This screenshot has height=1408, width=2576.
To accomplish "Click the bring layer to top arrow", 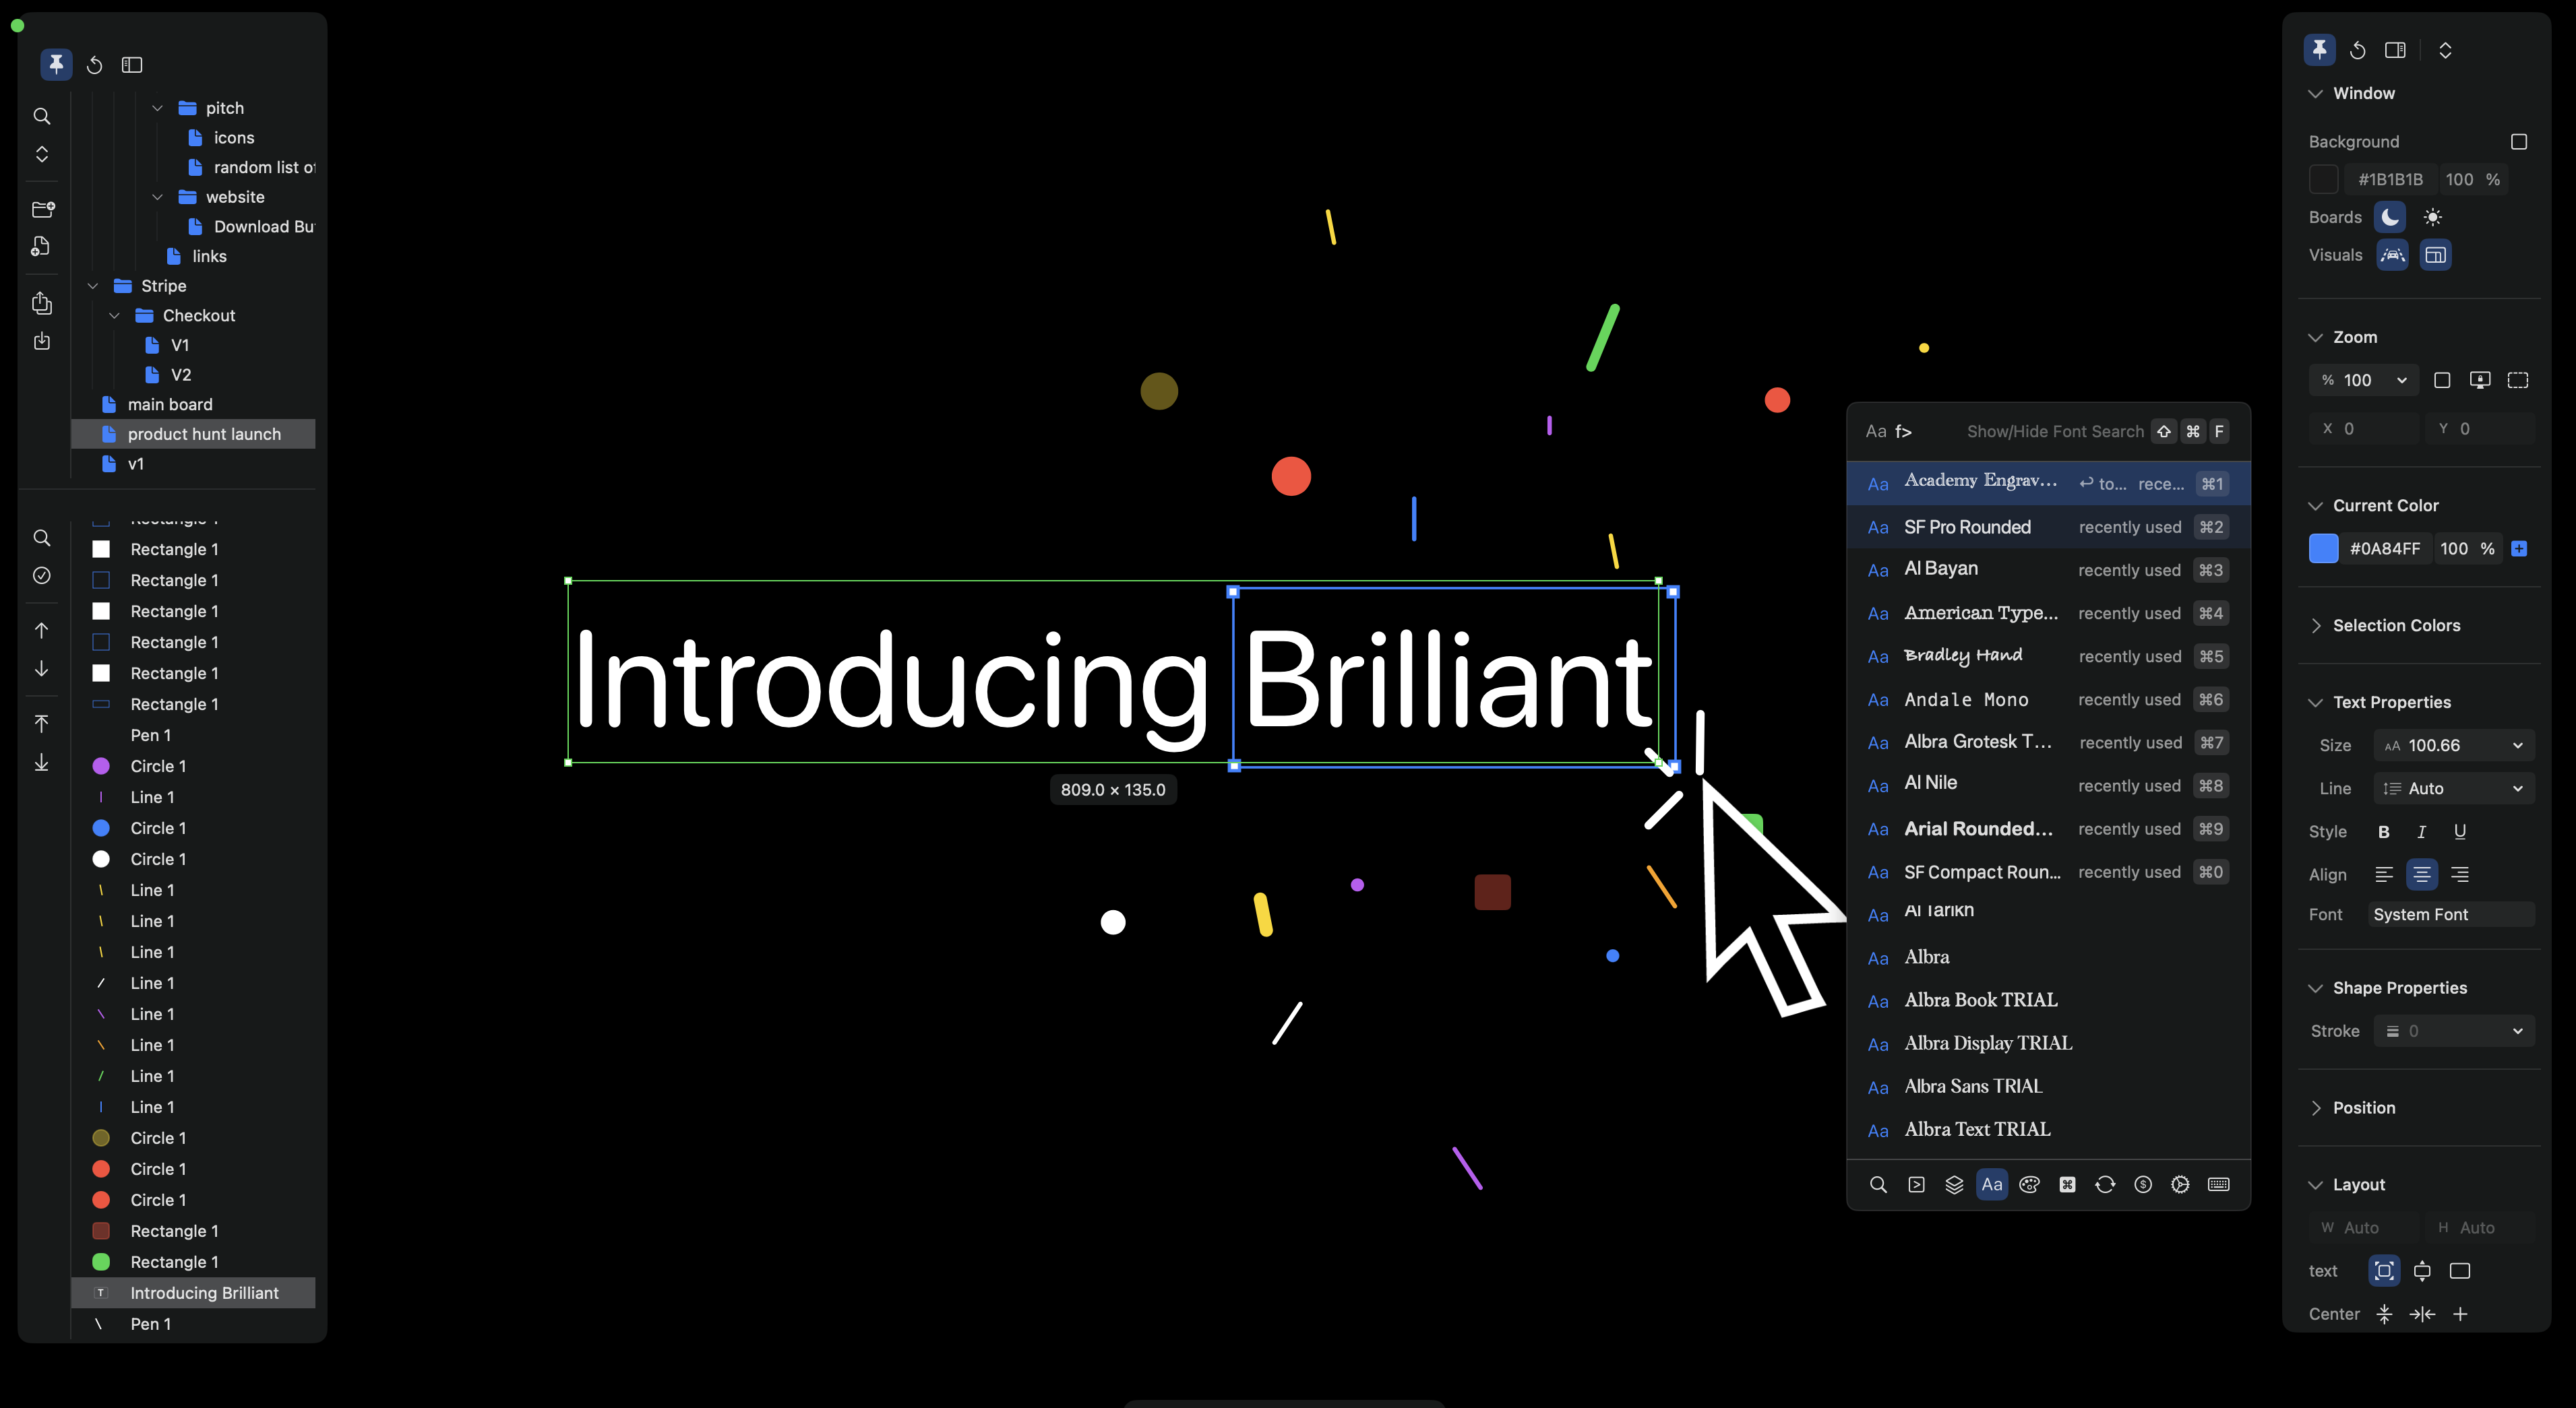I will (x=42, y=724).
